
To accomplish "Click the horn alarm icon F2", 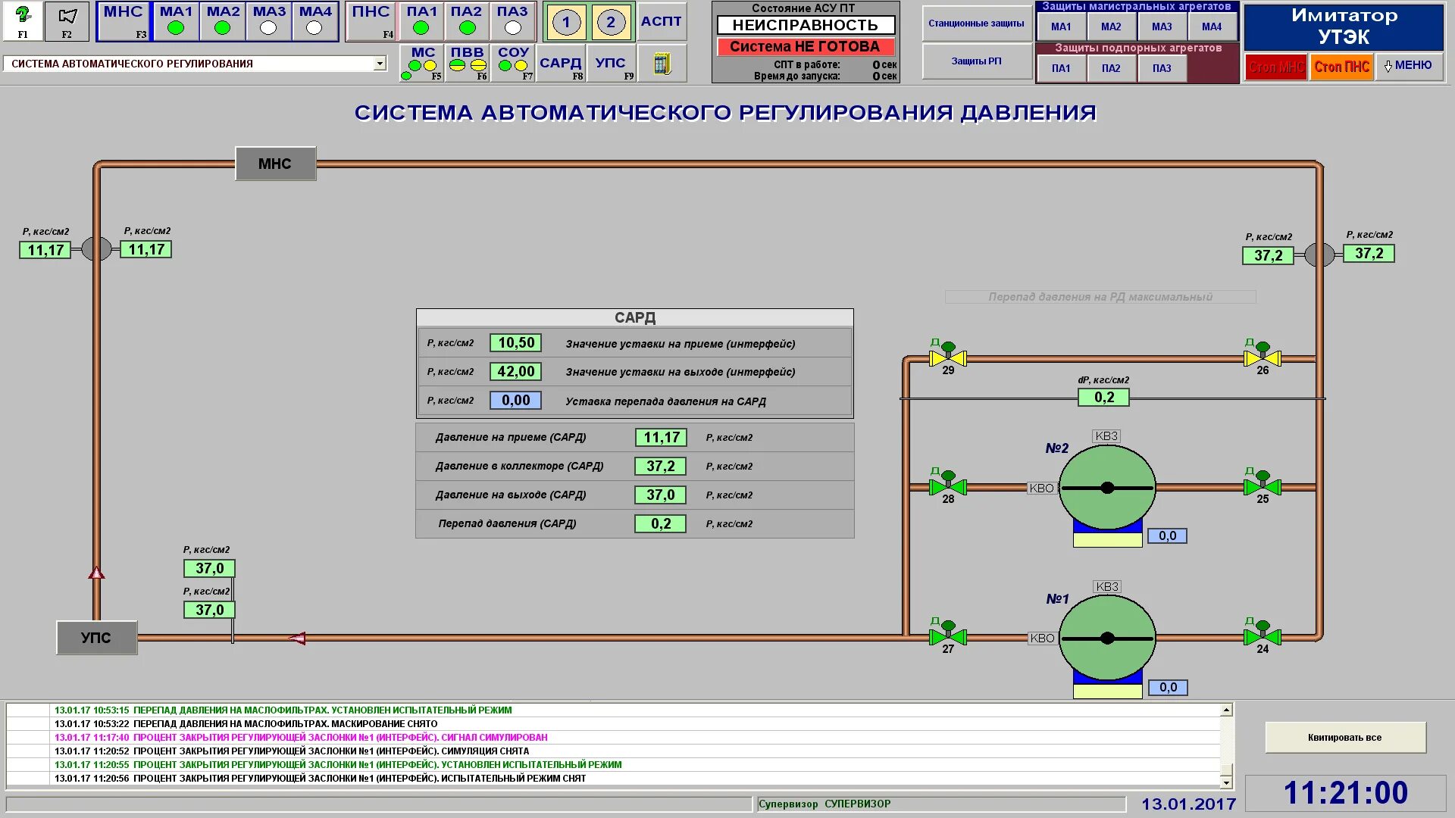I will [67, 20].
